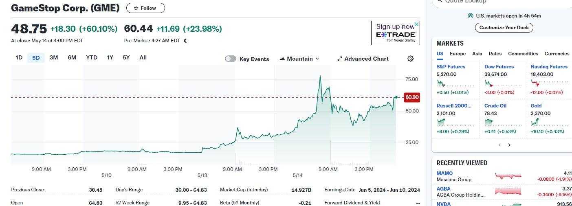The width and height of the screenshot is (572, 206).
Task: Close the E*TRADE ad with X icon
Action: pyautogui.click(x=416, y=24)
